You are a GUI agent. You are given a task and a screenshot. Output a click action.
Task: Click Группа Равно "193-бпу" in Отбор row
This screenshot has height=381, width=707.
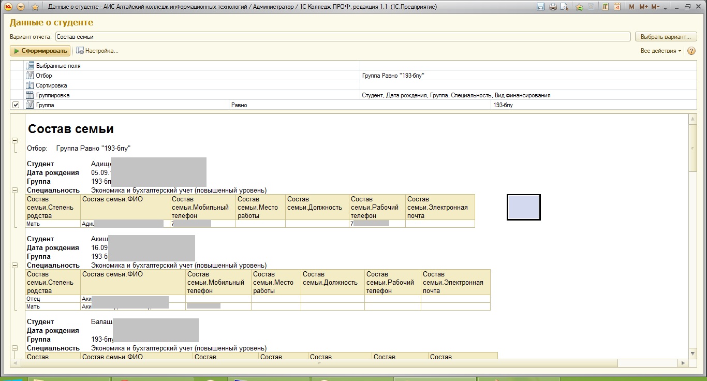(394, 76)
